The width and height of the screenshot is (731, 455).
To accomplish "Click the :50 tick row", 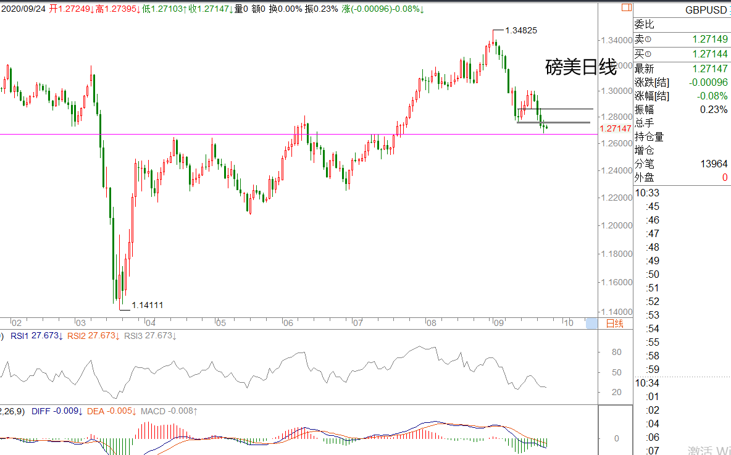I will coord(653,275).
